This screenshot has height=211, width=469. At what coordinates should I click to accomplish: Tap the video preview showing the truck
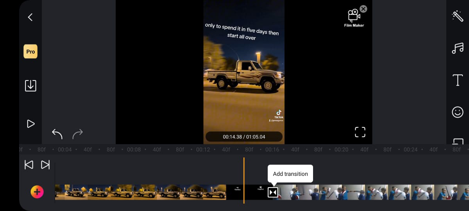[244, 72]
